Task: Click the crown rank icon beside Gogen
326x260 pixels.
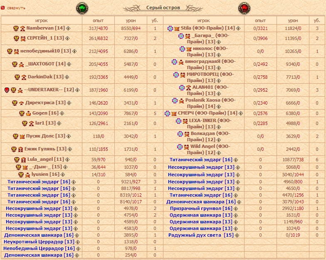Action: [28, 113]
